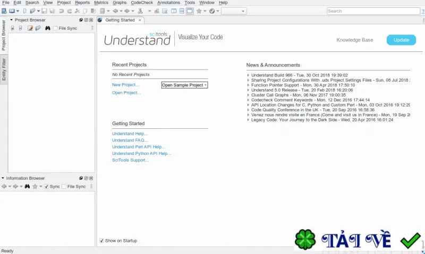
Task: Open the Favorites star dropdown arrow in main toolbar
Action: 205,11
